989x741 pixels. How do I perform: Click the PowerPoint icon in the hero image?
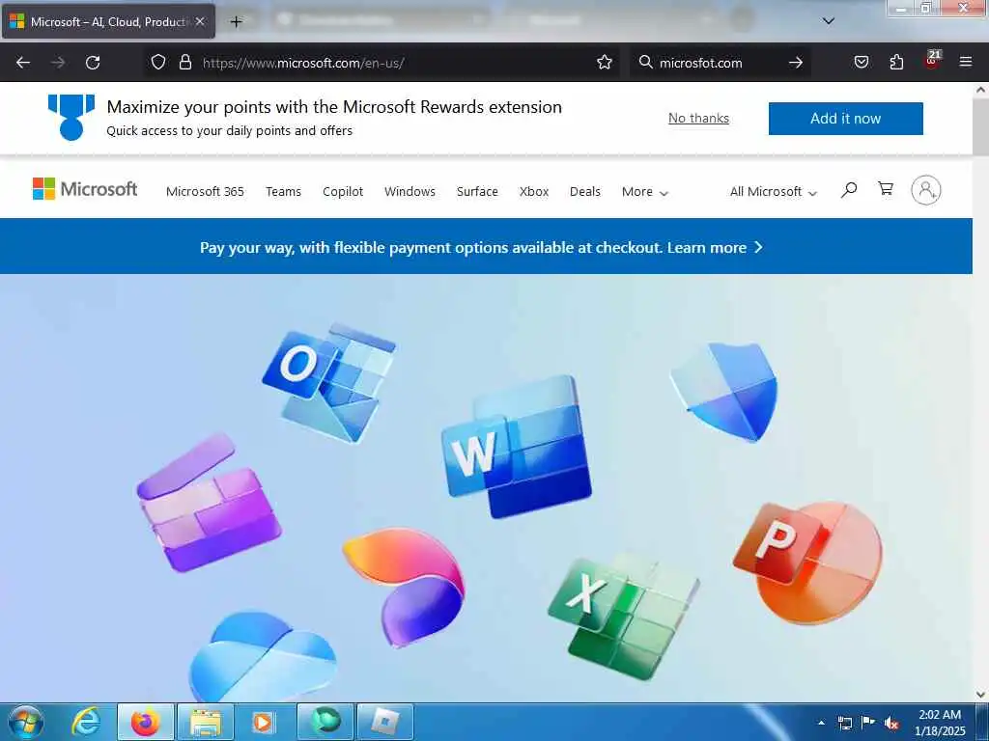coord(808,563)
